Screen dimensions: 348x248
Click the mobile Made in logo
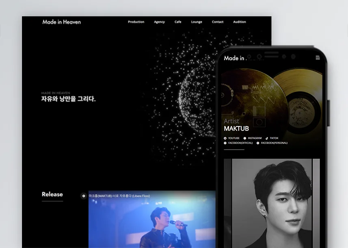tap(235, 58)
